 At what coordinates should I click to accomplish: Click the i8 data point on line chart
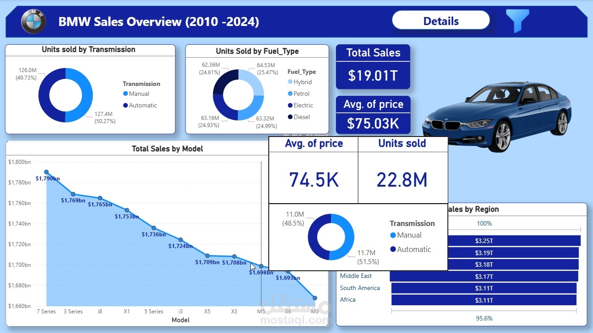click(100, 198)
